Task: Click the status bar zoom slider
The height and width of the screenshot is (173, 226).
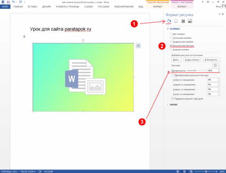Action: (206, 171)
